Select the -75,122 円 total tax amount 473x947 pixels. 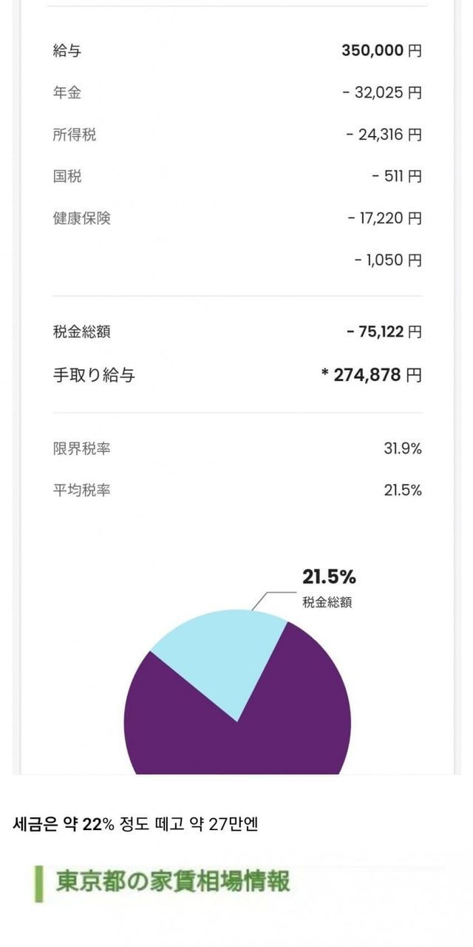[384, 331]
